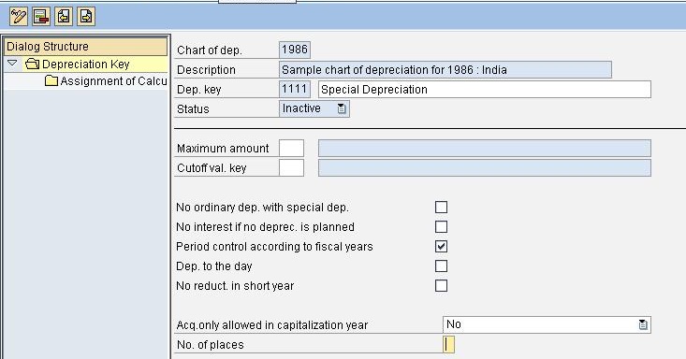Viewport: 686px width, 359px height.
Task: Click the Maximum amount label
Action: click(x=223, y=149)
